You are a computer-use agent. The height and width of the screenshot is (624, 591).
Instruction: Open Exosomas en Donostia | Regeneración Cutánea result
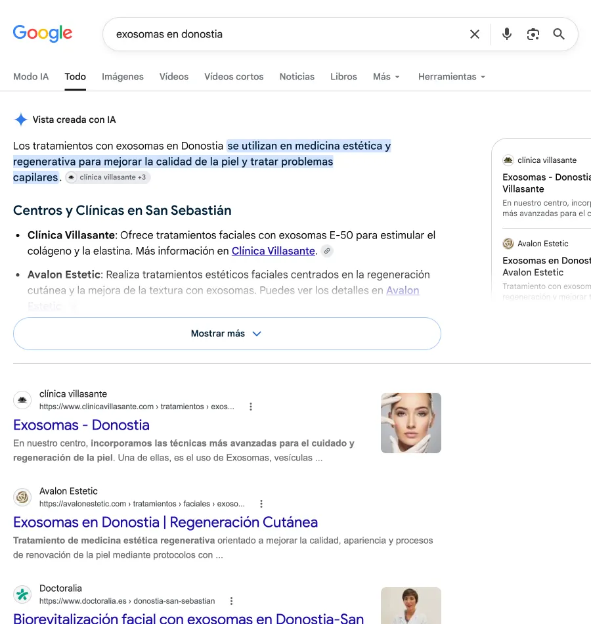[x=165, y=522]
